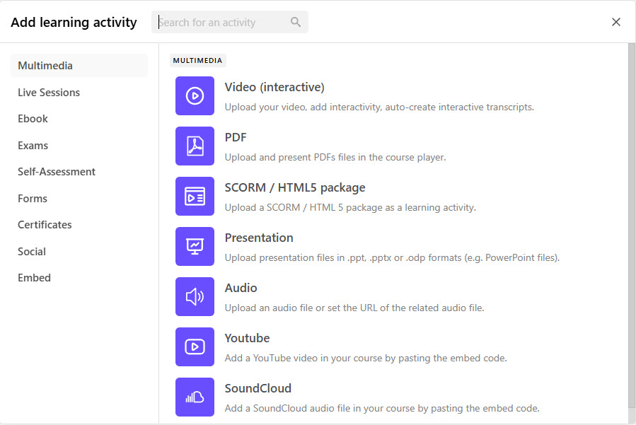The width and height of the screenshot is (636, 425).
Task: Select the Self-Assessment category
Action: [x=57, y=172]
